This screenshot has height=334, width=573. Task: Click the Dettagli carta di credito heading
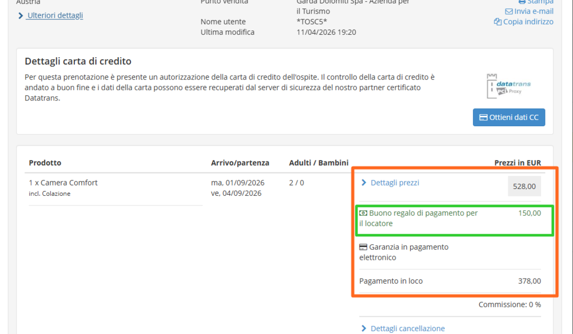coord(78,61)
